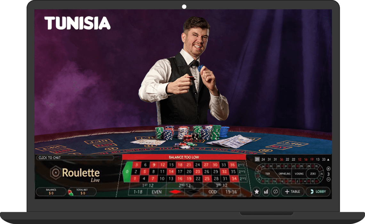The width and height of the screenshot is (365, 224).
Task: Open the bar chart statistics icon
Action: pos(266,192)
